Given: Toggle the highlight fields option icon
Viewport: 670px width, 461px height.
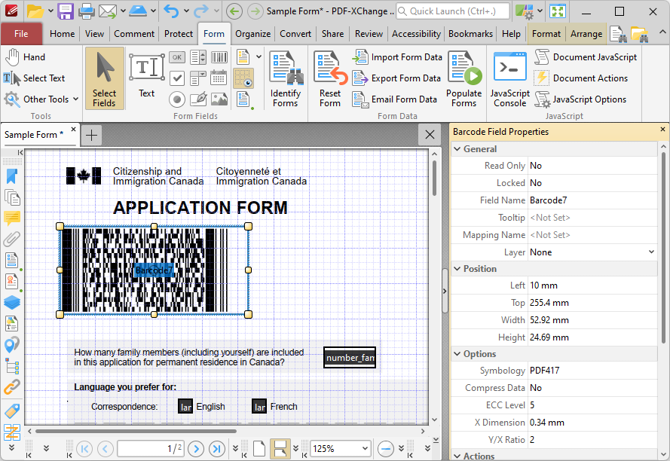Looking at the screenshot, I should click(243, 78).
